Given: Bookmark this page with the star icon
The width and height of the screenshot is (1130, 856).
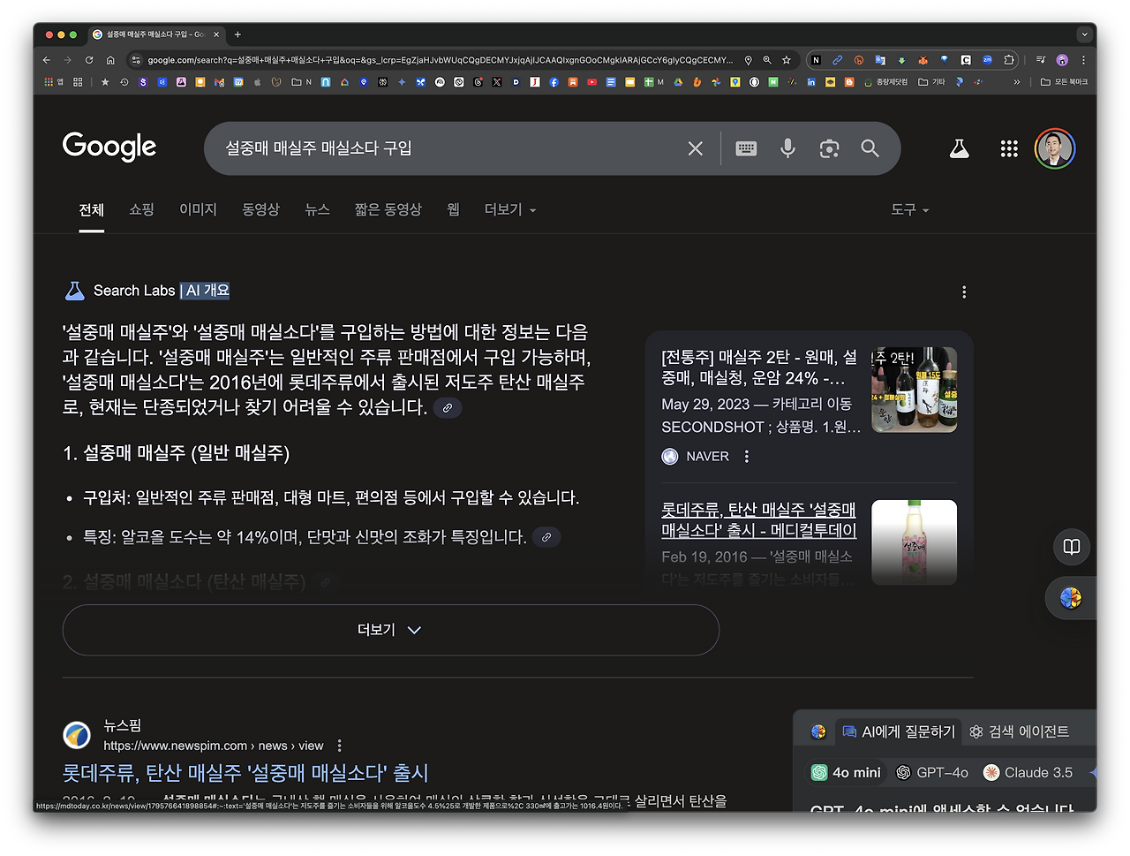Looking at the screenshot, I should tap(787, 60).
